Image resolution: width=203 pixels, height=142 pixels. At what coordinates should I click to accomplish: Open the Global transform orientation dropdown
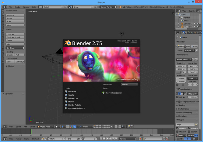click(x=88, y=127)
